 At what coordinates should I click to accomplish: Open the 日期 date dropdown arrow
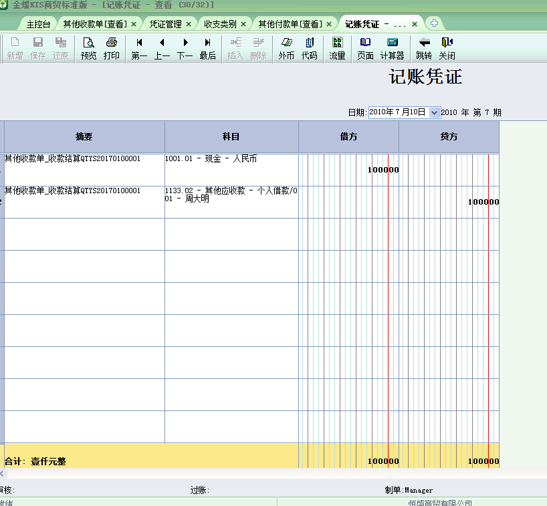pos(434,113)
